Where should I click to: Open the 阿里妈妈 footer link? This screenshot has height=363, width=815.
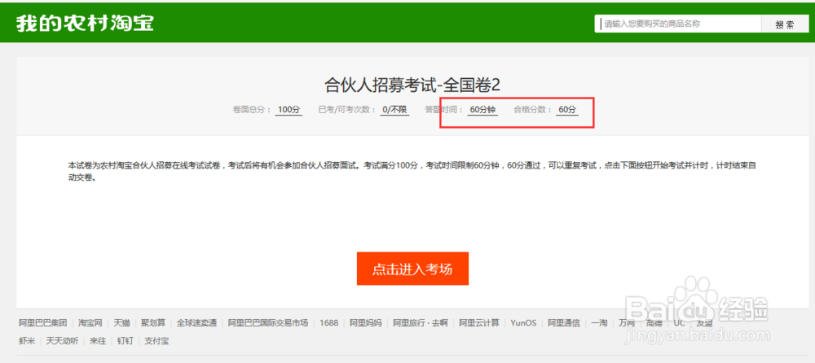365,322
